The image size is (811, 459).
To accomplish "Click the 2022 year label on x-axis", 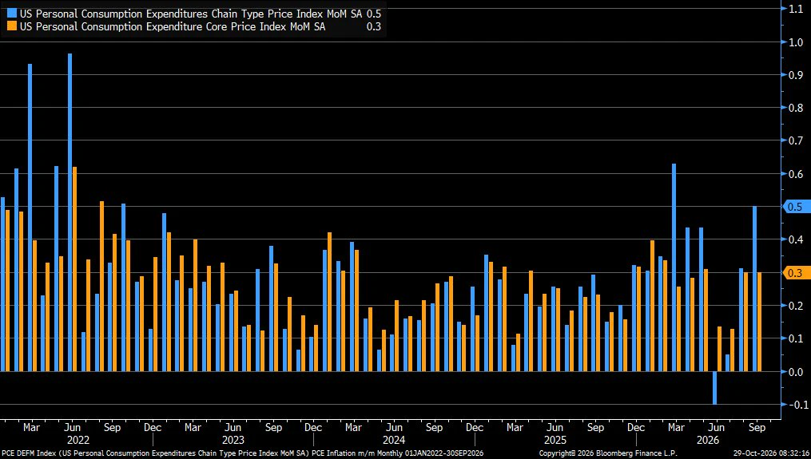I will (78, 441).
